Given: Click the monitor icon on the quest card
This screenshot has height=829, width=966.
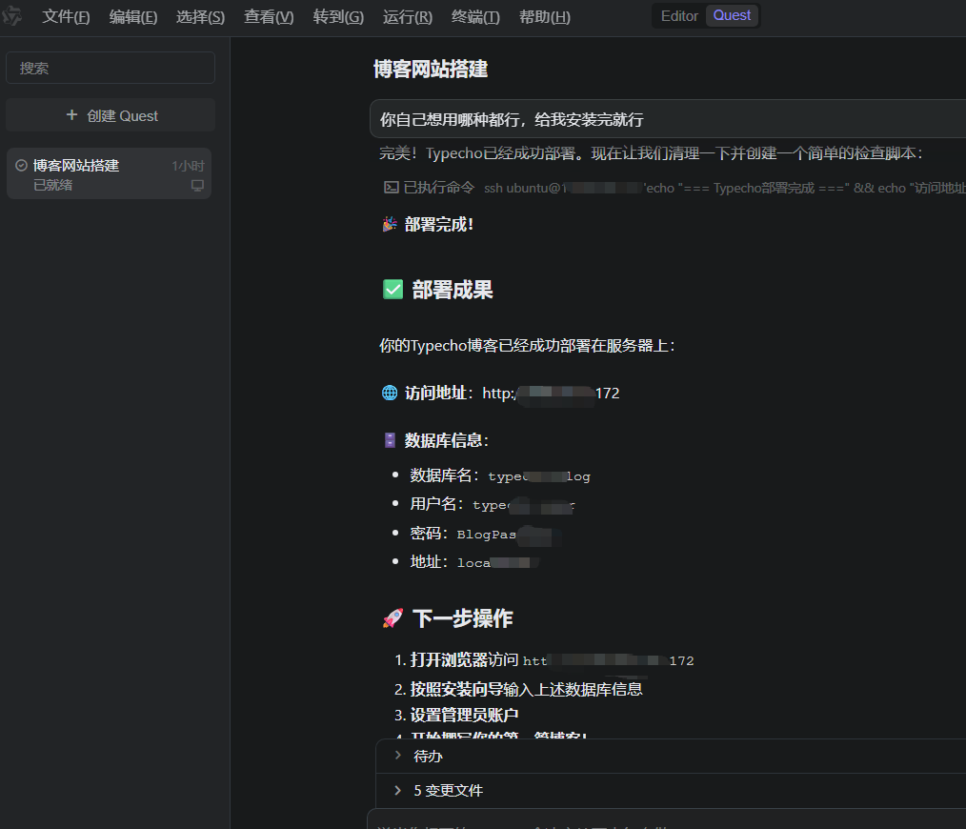Looking at the screenshot, I should (197, 185).
